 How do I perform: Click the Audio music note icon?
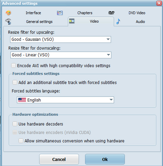pos(118,21)
